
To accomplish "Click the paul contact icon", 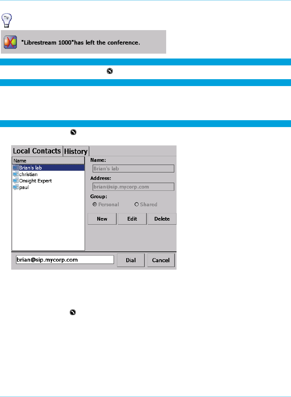I will click(16, 187).
